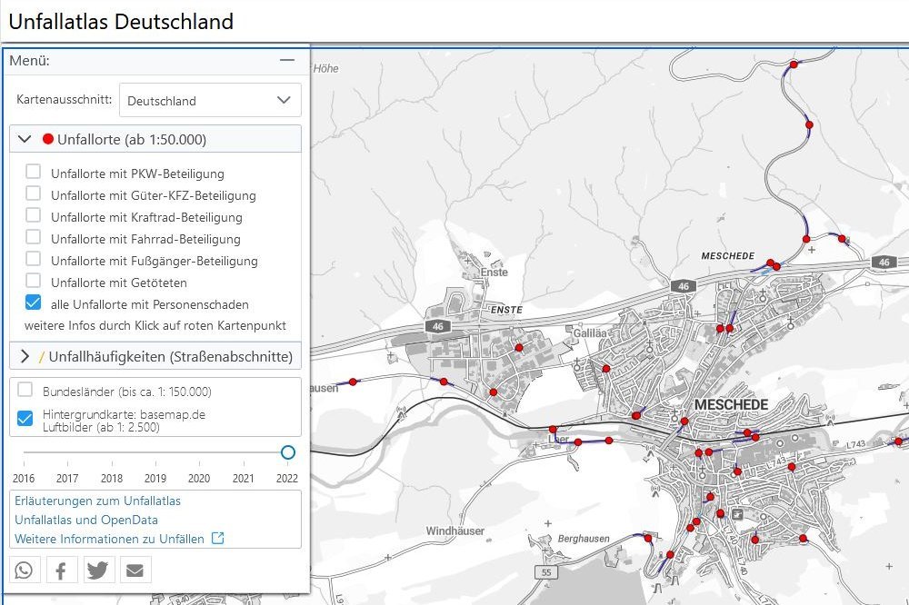Open Unfallatlas und OpenData link
Screen dimensions: 909x605
(x=86, y=520)
